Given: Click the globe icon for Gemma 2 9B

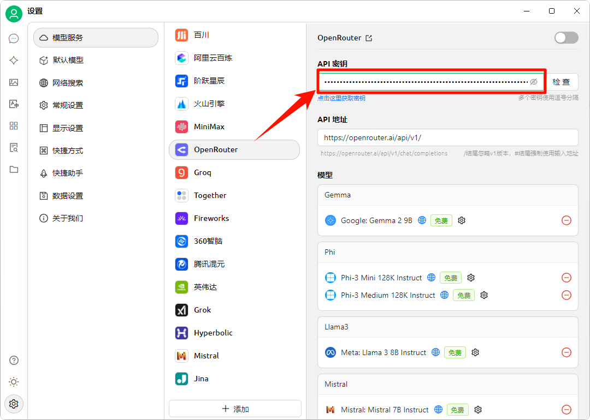Looking at the screenshot, I should pos(422,220).
